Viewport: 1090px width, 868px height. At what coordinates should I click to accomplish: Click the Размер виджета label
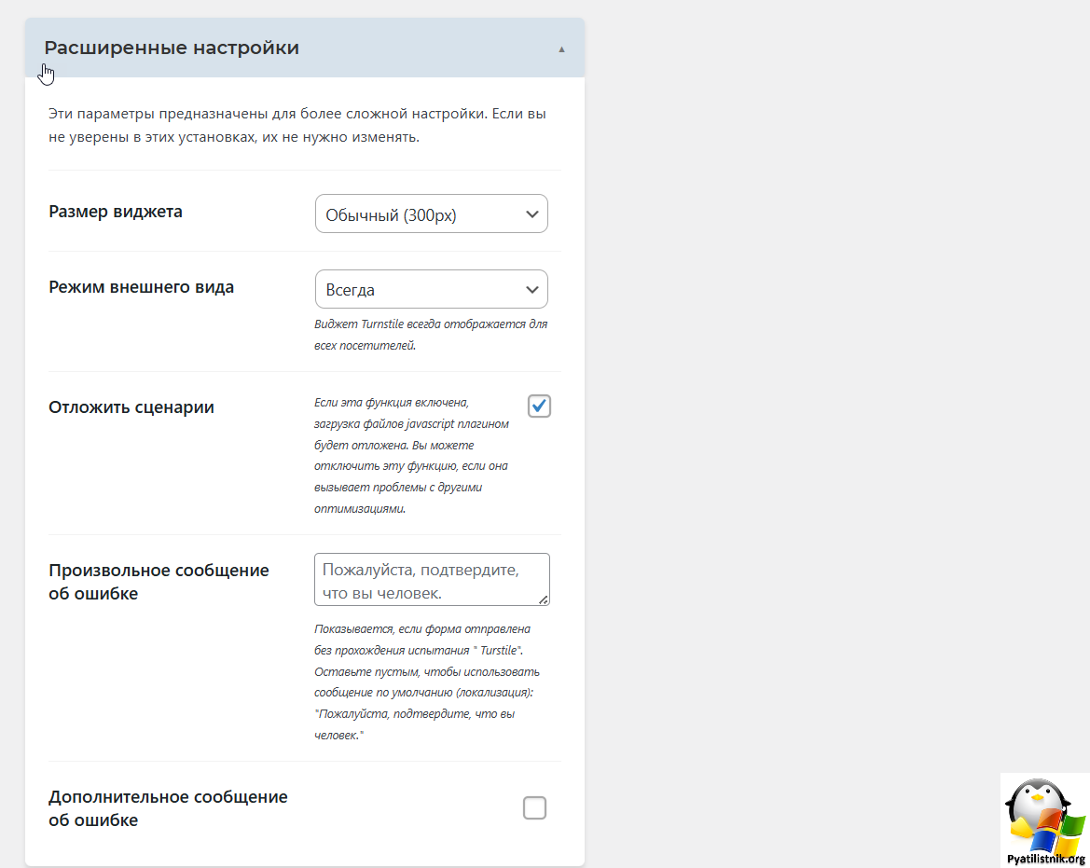[x=116, y=212]
